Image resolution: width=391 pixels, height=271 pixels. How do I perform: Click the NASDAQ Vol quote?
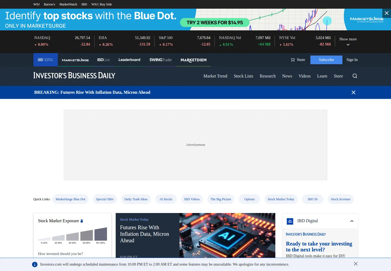(x=245, y=41)
